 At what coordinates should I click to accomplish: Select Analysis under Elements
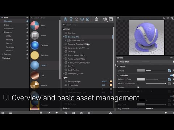coord(9,51)
